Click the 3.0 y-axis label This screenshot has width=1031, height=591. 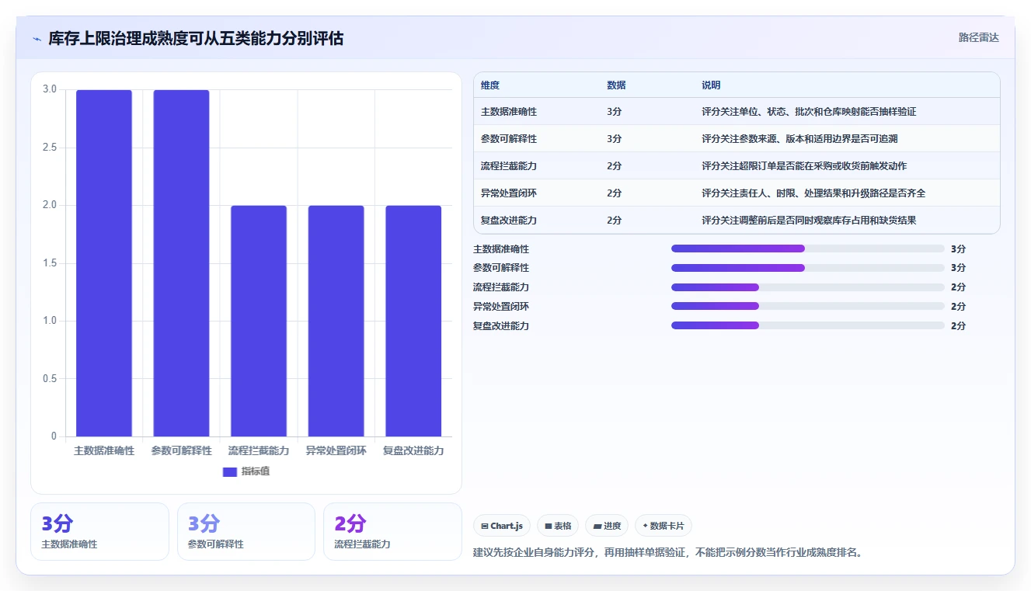(50, 89)
